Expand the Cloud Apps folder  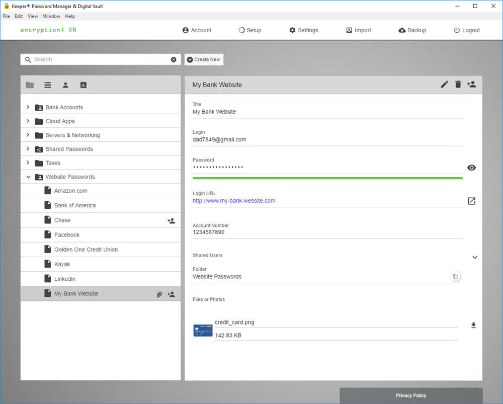click(28, 121)
